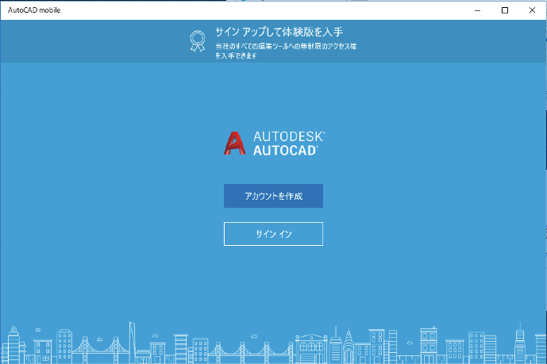Click the red AutoCAD A logo
The width and height of the screenshot is (547, 364).
[234, 144]
